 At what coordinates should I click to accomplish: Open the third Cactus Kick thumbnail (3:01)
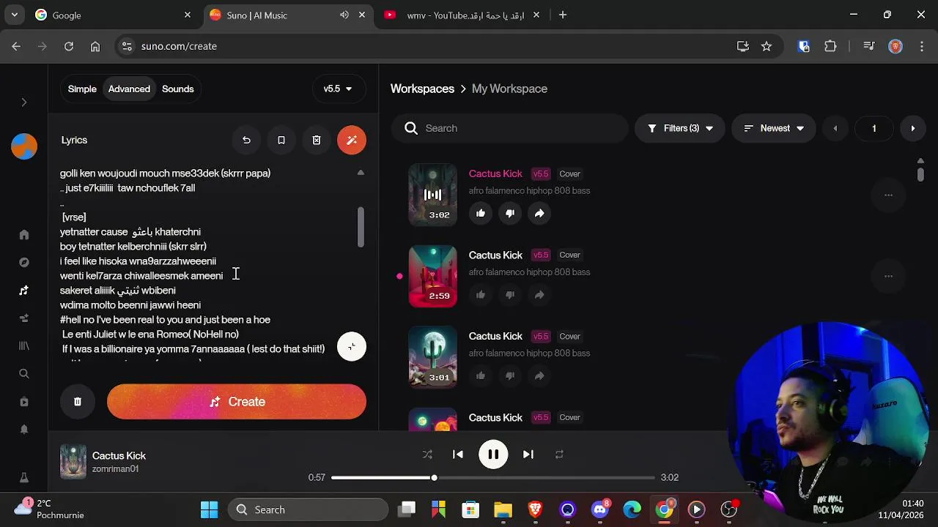432,357
